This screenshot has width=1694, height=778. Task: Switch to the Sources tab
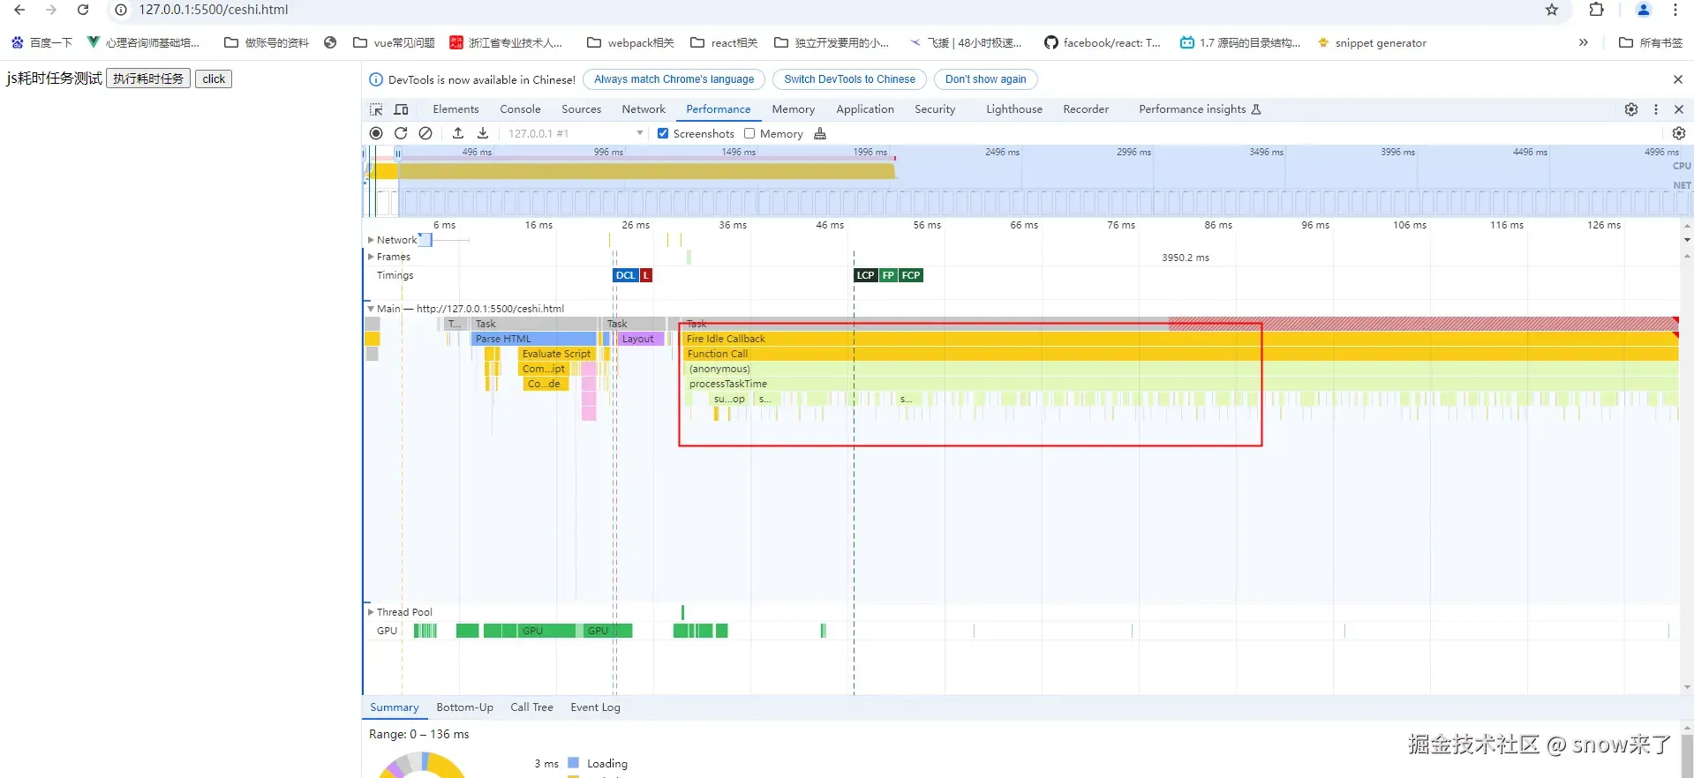(581, 109)
